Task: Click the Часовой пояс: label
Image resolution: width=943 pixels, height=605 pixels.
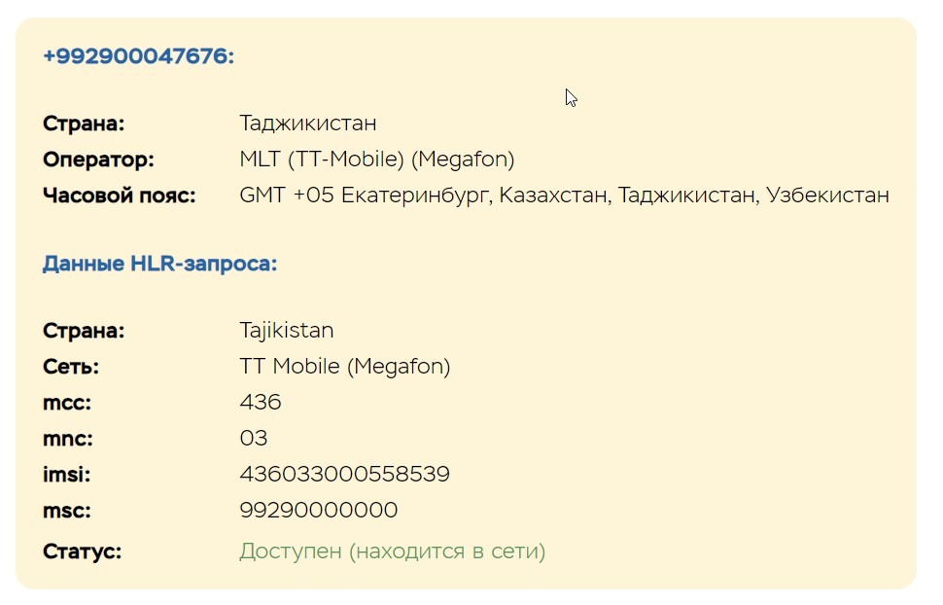Action: pyautogui.click(x=119, y=196)
